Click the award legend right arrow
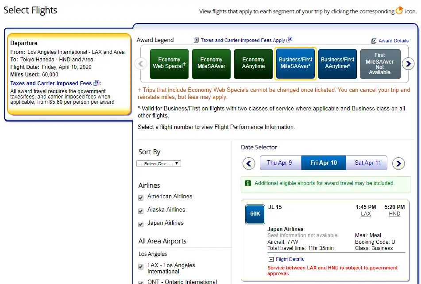 point(408,64)
